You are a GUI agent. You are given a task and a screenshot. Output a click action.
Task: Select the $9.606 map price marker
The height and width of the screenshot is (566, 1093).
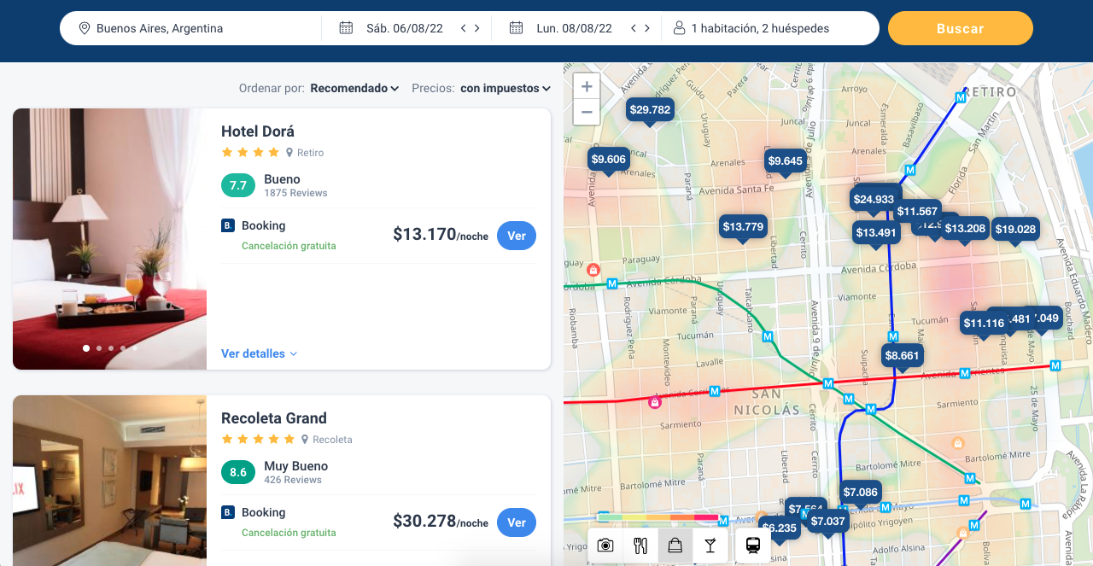(609, 160)
